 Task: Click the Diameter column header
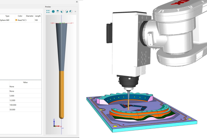pos(30,16)
